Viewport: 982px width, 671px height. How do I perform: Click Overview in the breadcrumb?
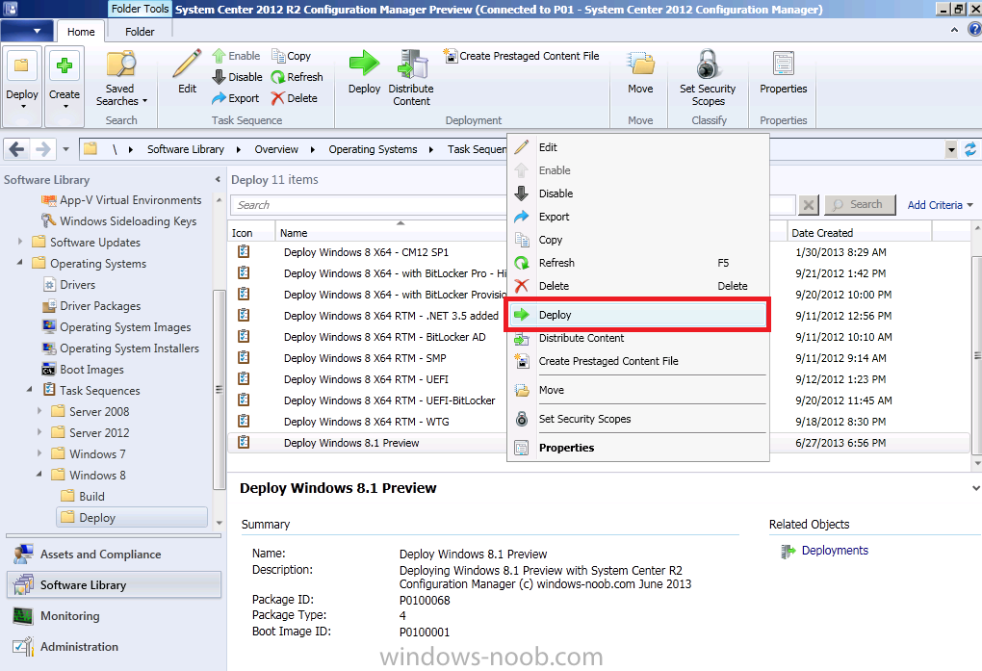[x=276, y=149]
